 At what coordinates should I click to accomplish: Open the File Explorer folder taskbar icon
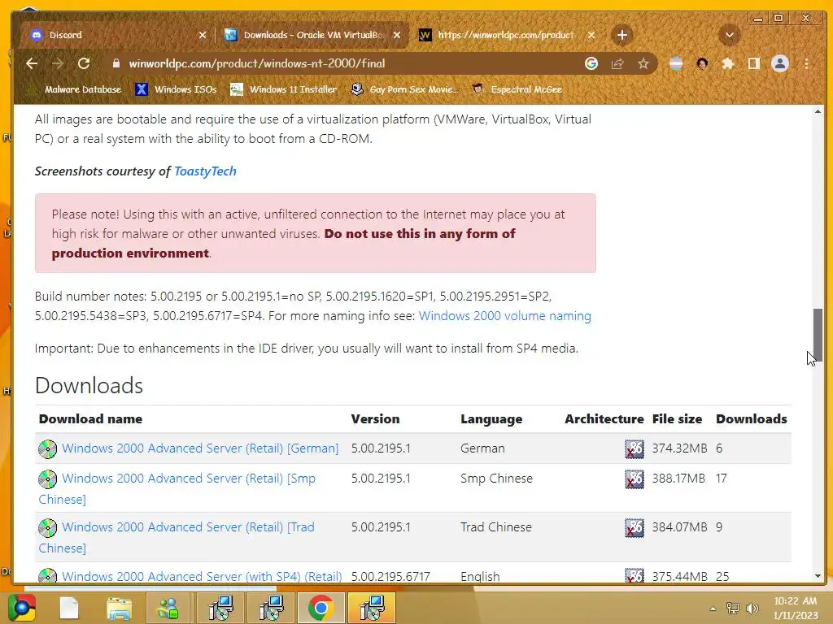tap(119, 609)
